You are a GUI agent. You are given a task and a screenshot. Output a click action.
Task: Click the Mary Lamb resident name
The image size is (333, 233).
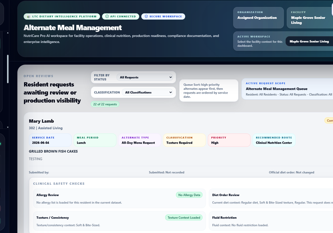[x=41, y=121]
